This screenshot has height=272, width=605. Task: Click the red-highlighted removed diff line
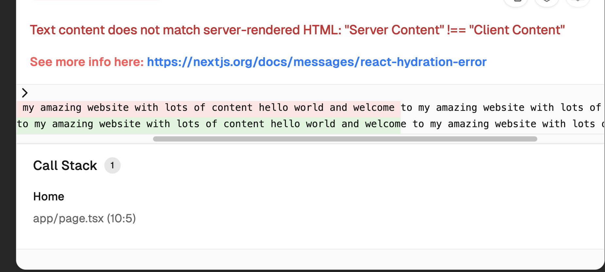208,108
